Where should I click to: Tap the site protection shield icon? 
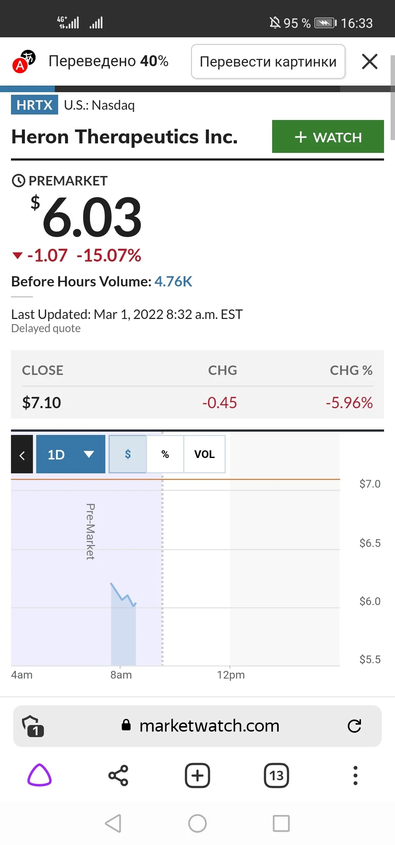click(x=33, y=726)
